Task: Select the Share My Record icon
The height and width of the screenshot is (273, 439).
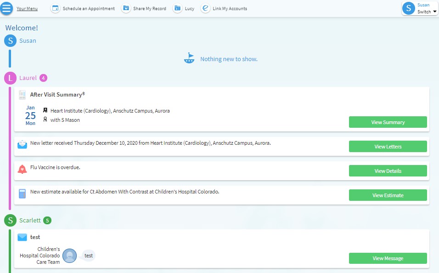Action: 126,8
